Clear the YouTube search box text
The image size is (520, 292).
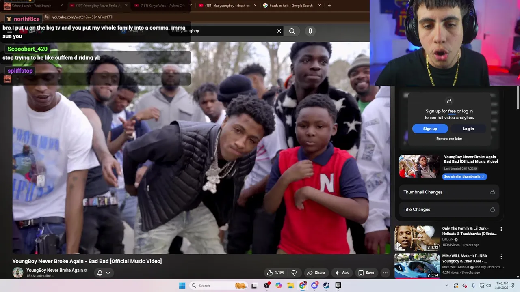pos(279,31)
